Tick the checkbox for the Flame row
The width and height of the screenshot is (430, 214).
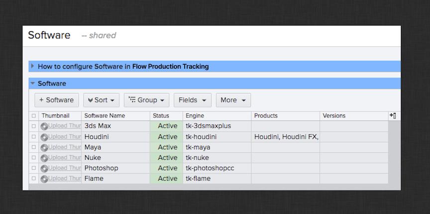pos(34,179)
